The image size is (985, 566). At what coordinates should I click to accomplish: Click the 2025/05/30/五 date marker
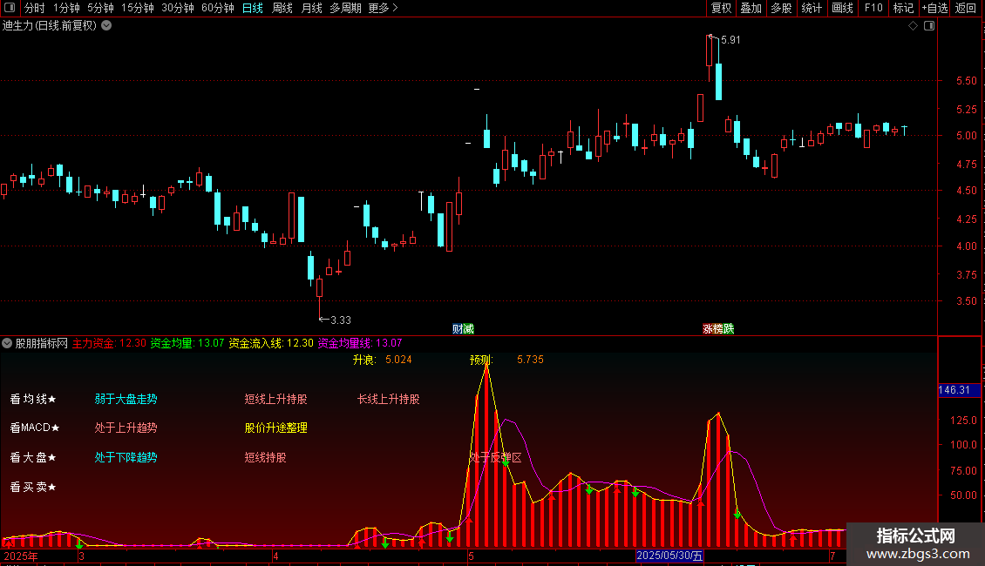(x=669, y=556)
